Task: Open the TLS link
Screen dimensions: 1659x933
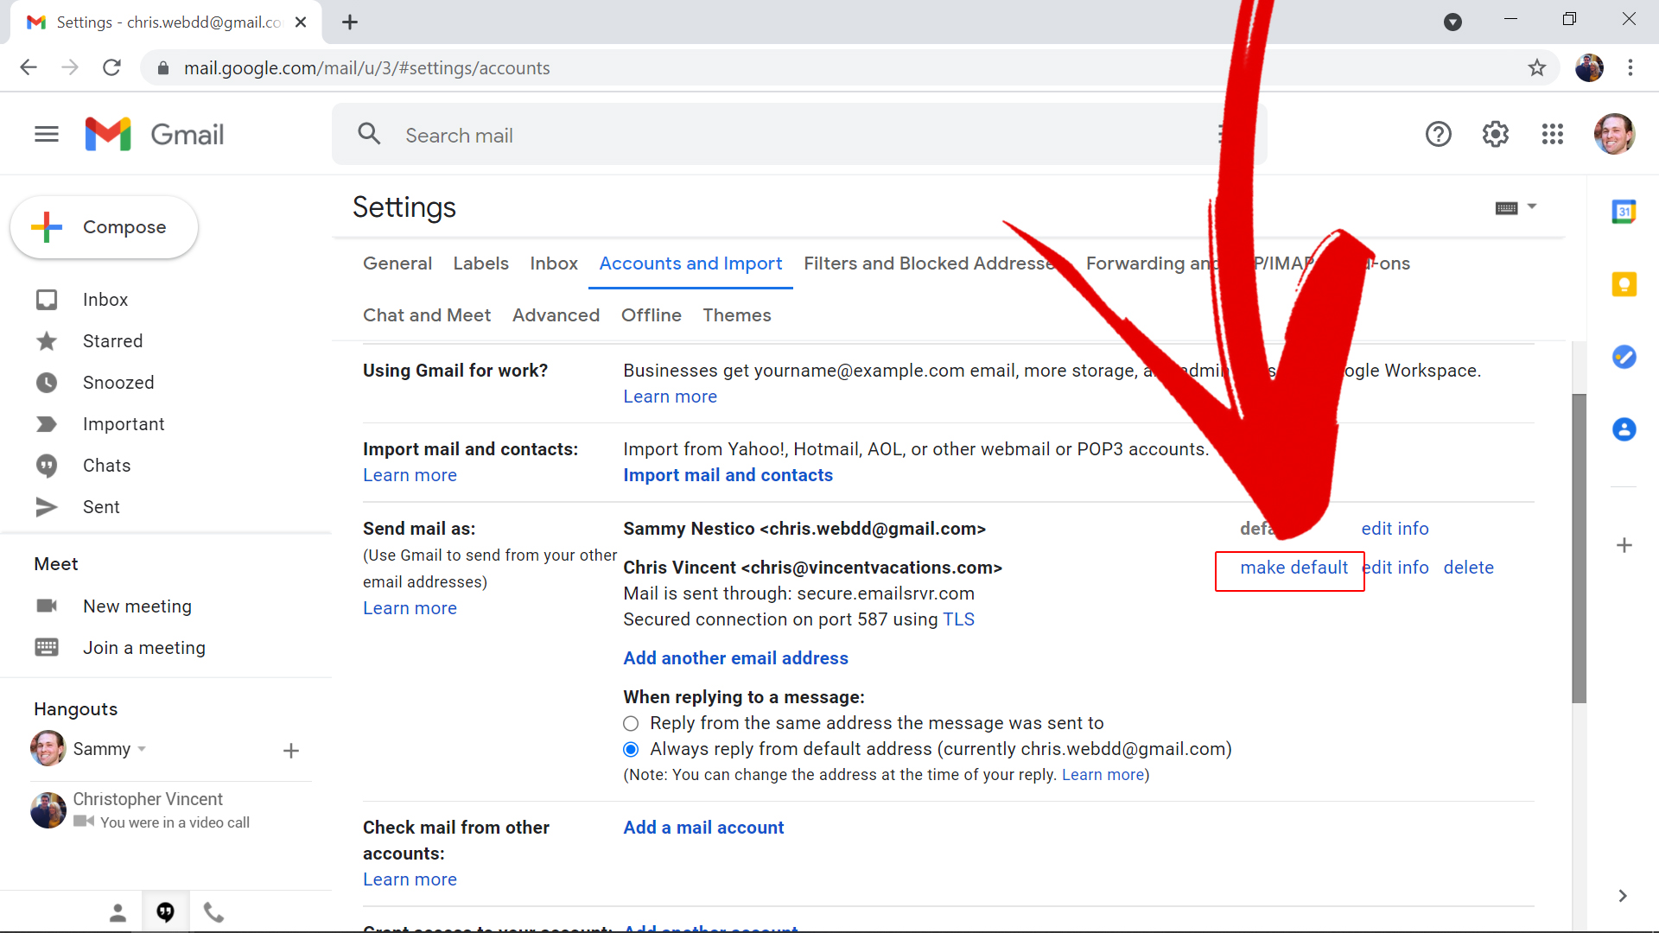Action: [958, 619]
